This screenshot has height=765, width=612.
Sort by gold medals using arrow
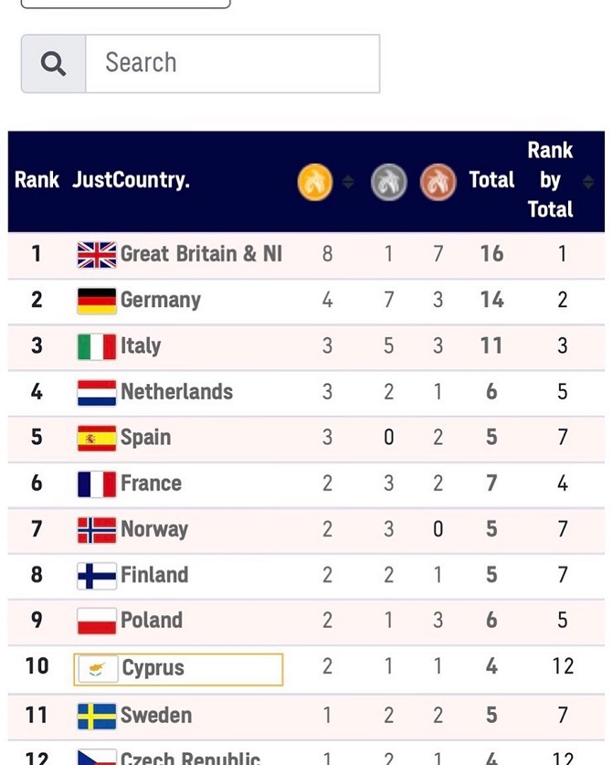pyautogui.click(x=348, y=183)
